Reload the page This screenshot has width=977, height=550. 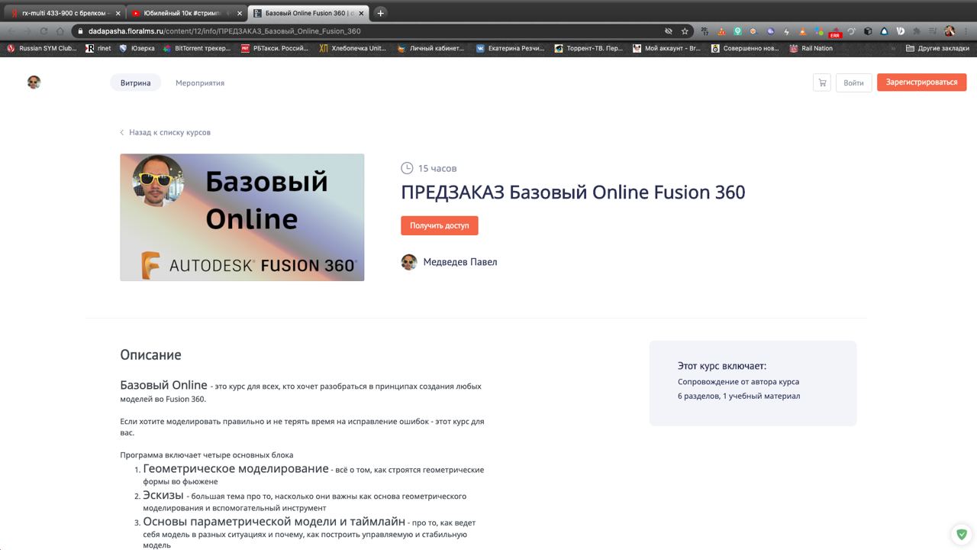(x=44, y=31)
